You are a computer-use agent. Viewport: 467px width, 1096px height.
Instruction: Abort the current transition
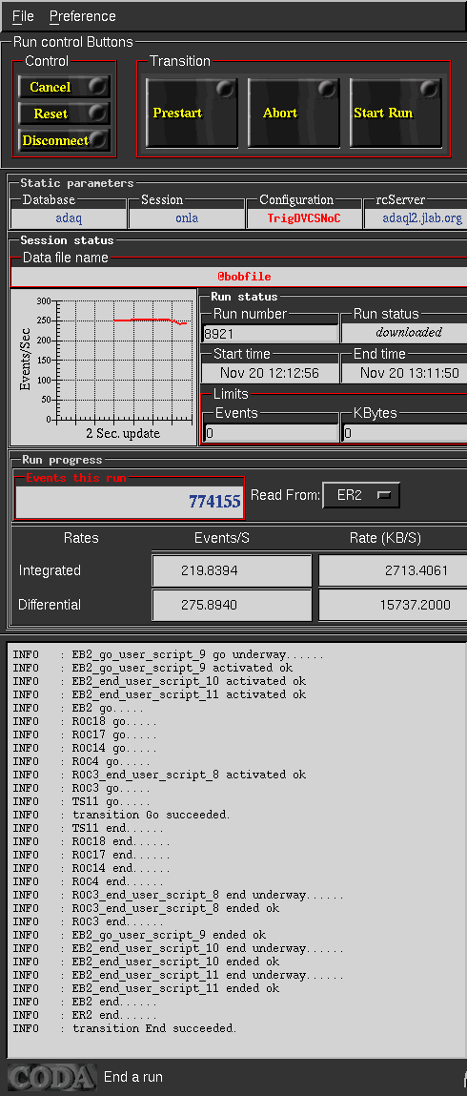pyautogui.click(x=294, y=113)
